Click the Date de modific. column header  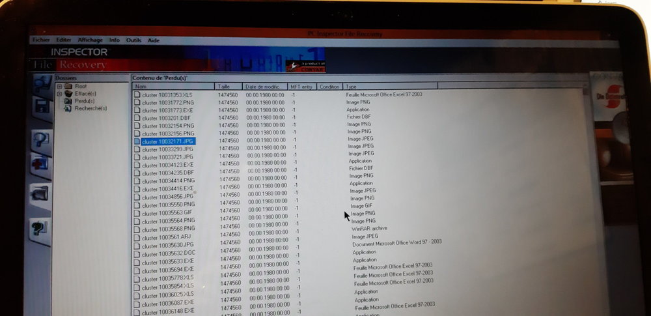pyautogui.click(x=264, y=86)
